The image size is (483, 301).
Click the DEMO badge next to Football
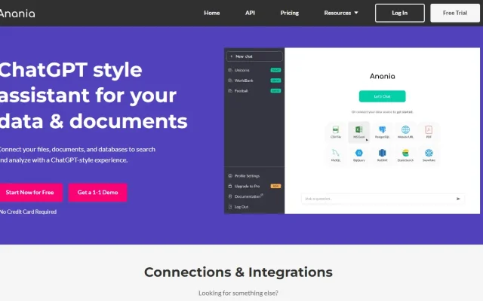(x=275, y=90)
